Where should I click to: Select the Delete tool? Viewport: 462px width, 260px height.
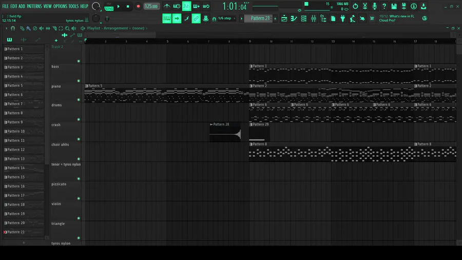pos(35,28)
